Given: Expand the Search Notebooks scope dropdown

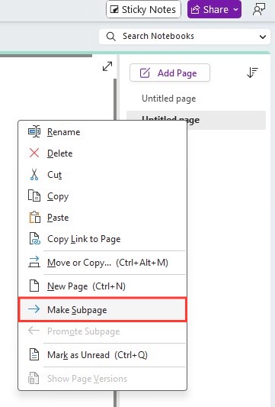Looking at the screenshot, I should [263, 37].
